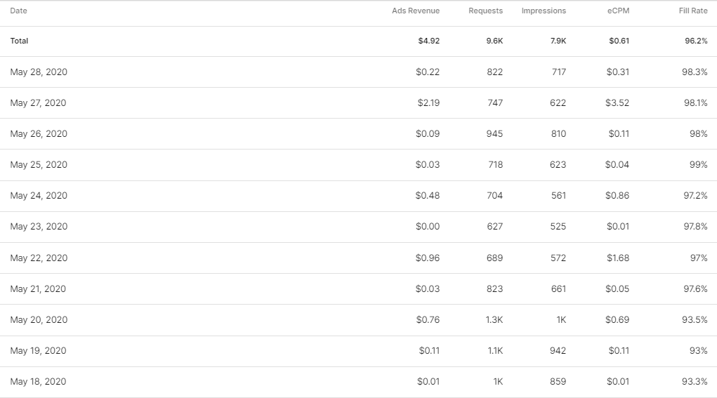Open the May 27, 2020 date entry
Viewport: 717px width, 398px height.
click(39, 103)
